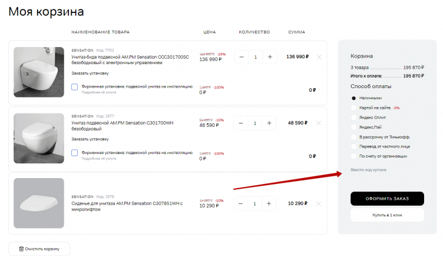
Task: Increase quantity of the toilet seat
Action: (269, 204)
